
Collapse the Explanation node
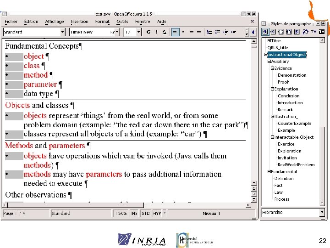coord(272,89)
